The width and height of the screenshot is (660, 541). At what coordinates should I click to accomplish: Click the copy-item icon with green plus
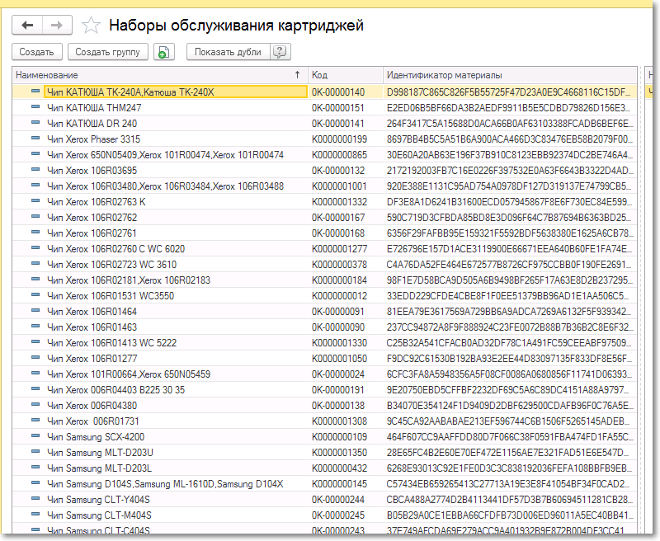[163, 52]
